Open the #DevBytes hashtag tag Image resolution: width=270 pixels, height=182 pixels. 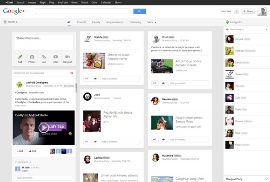69,86
